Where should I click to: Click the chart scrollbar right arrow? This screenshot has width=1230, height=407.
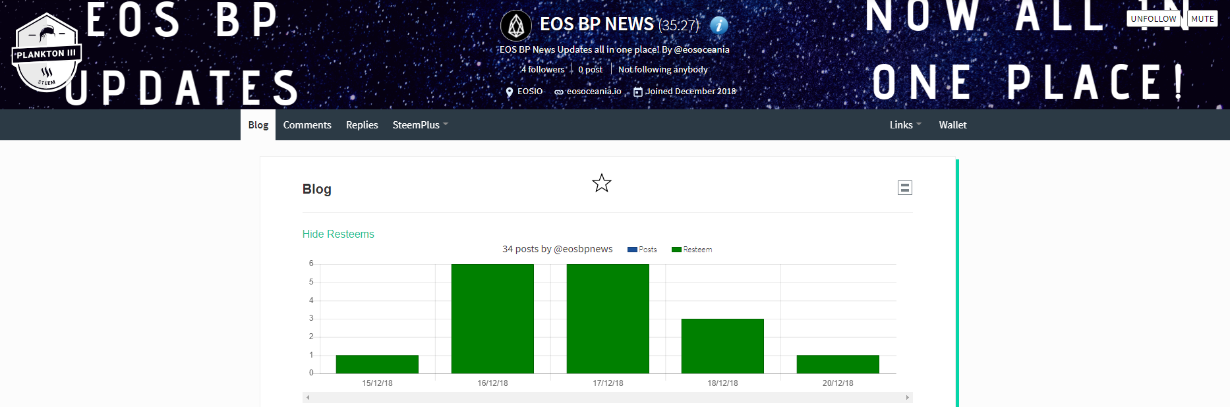pyautogui.click(x=907, y=397)
